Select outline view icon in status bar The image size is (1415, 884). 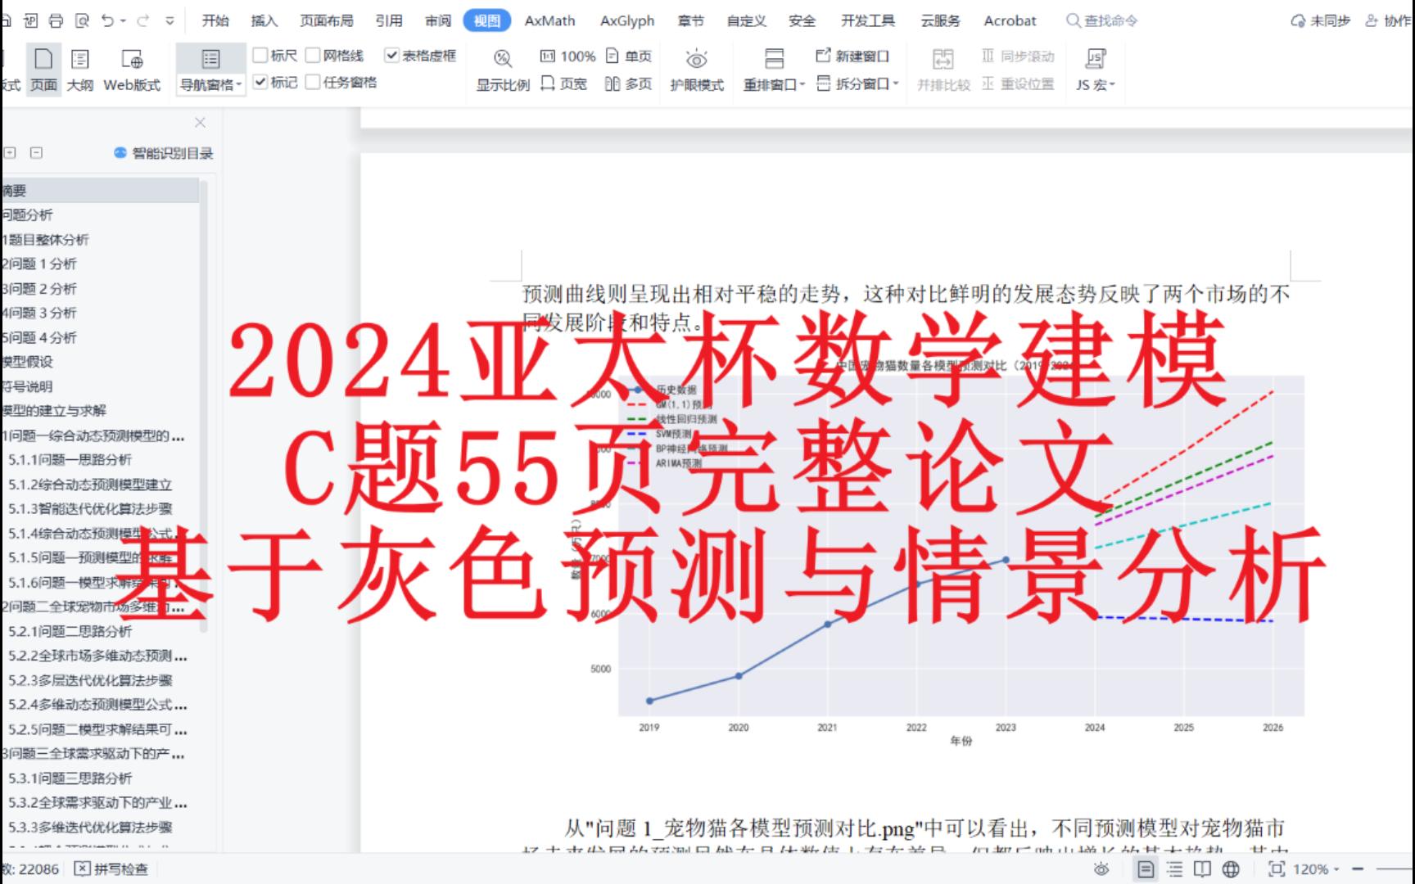(1174, 868)
